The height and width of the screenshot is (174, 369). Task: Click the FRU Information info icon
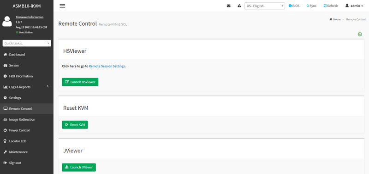pos(5,76)
